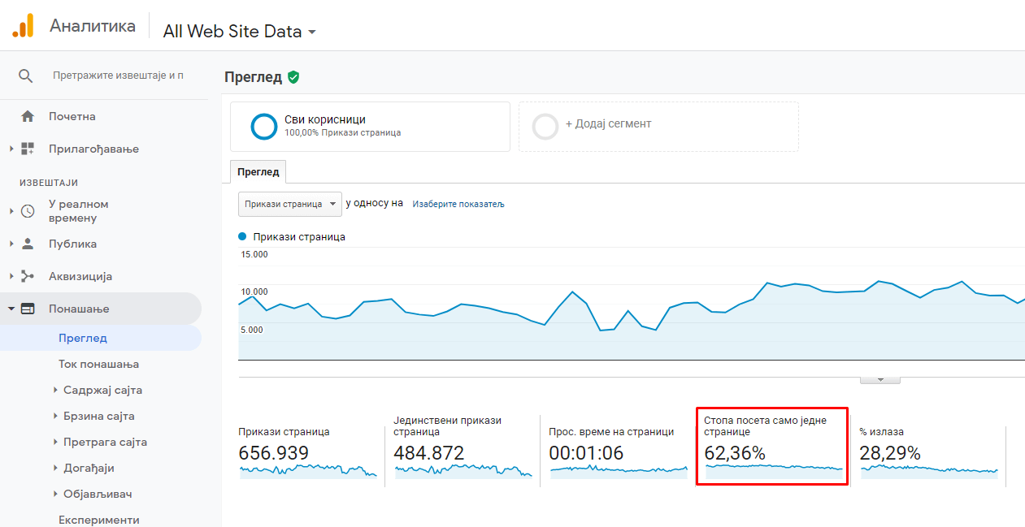The image size is (1025, 527).
Task: Click the green verified shield beside Преглед
Action: (x=293, y=77)
